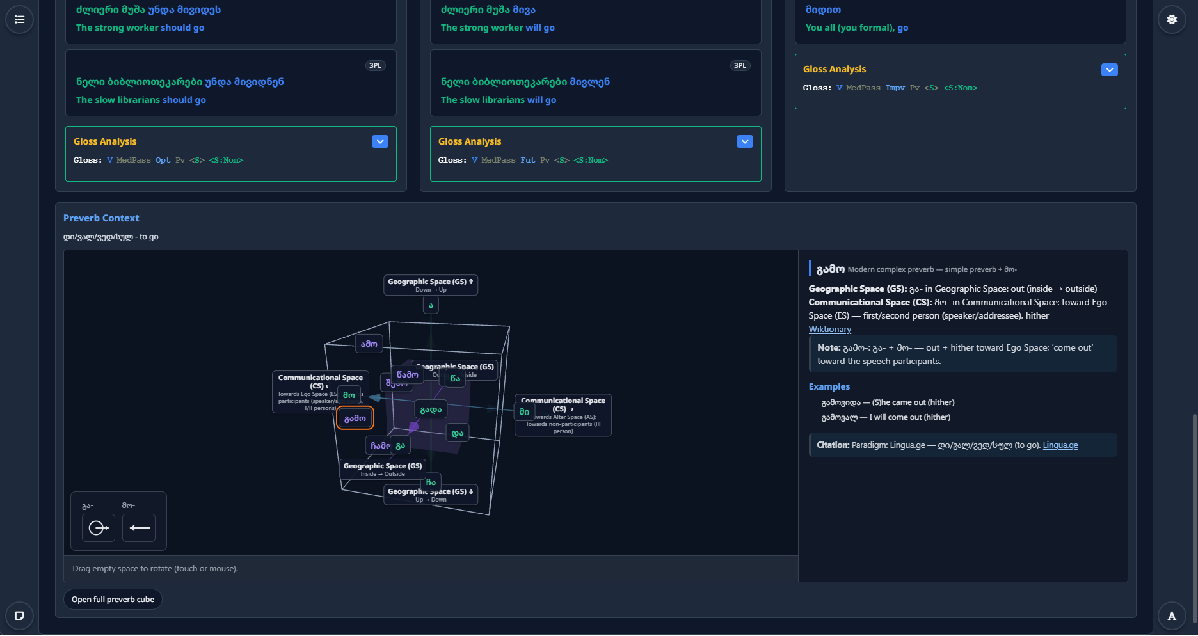The width and height of the screenshot is (1198, 636).
Task: Click the მო- left arrow icon
Action: point(139,528)
